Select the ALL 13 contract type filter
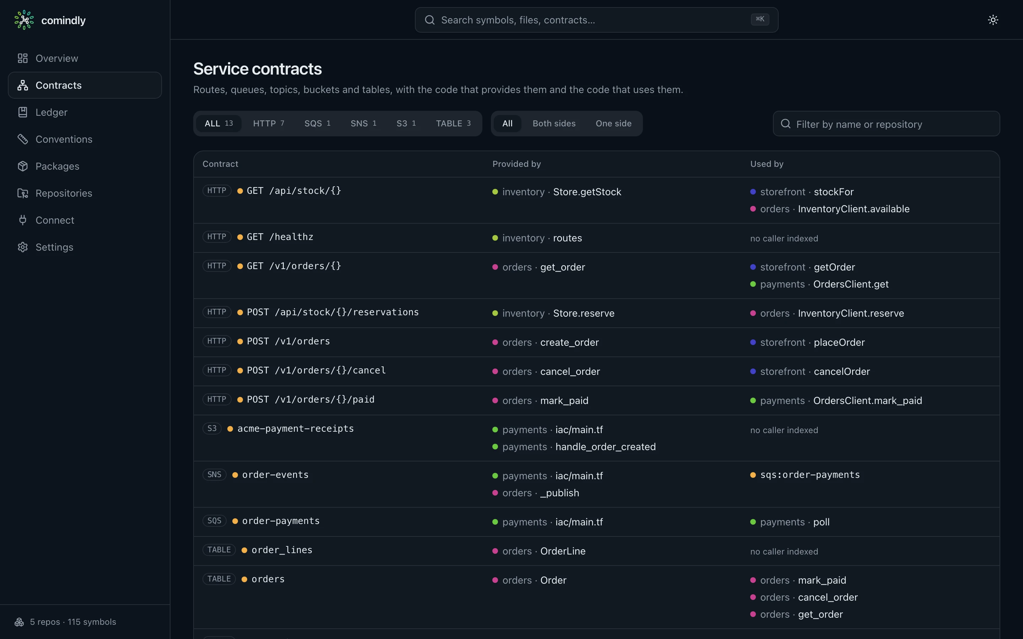 click(218, 124)
